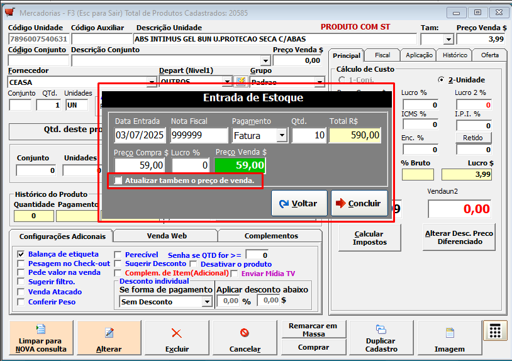Uncheck Balança de etiqueta checkbox
512x361 pixels.
pyautogui.click(x=21, y=255)
